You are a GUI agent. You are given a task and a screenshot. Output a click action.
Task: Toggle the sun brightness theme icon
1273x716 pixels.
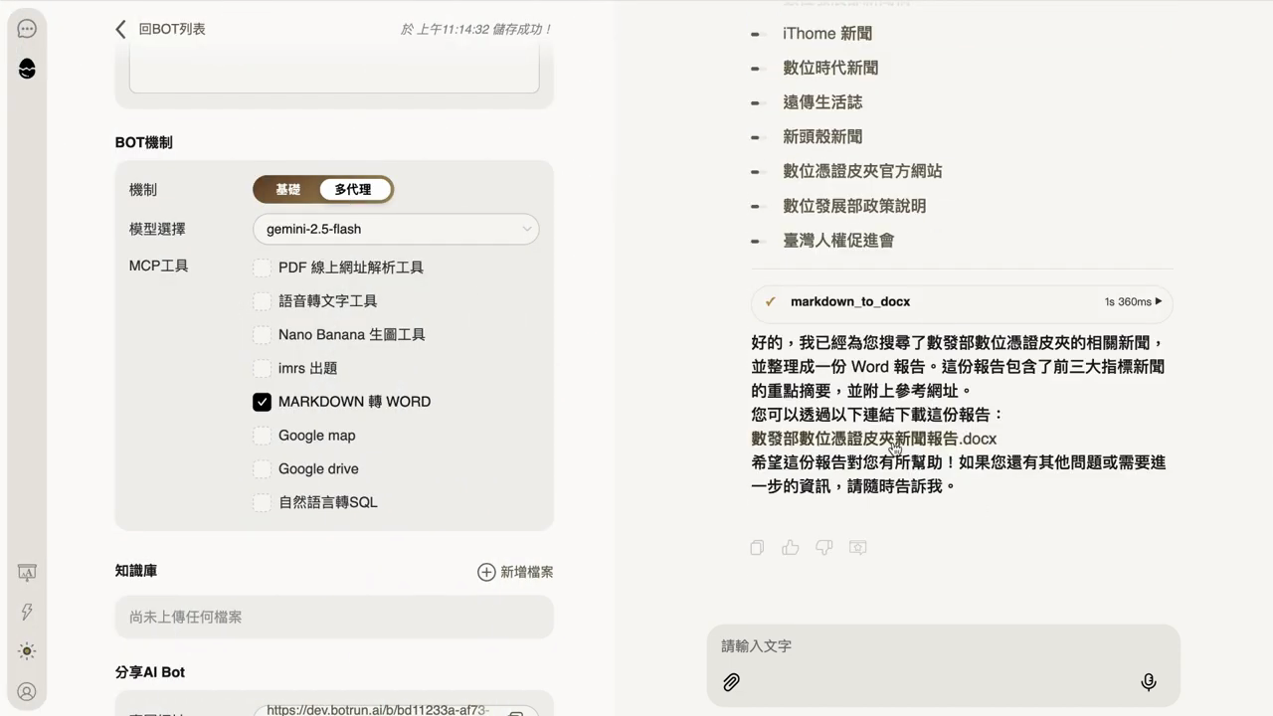tap(27, 651)
